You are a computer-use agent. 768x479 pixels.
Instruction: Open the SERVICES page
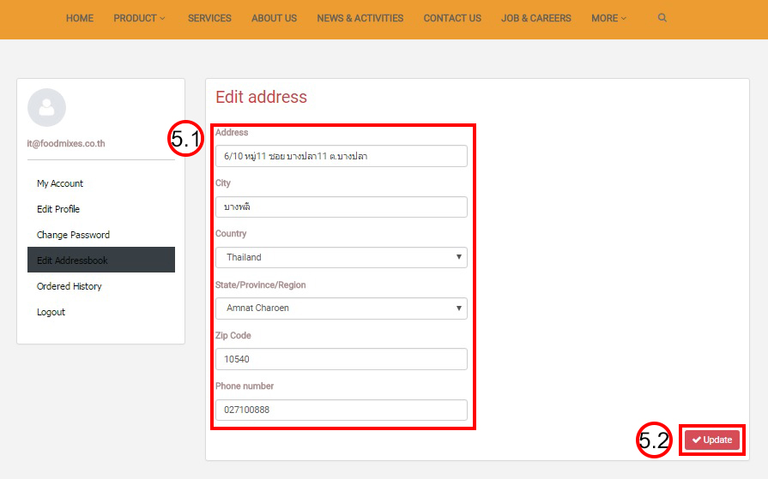point(209,18)
